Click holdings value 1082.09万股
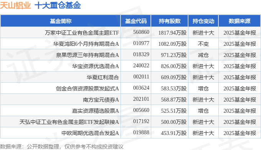 (x=172, y=44)
